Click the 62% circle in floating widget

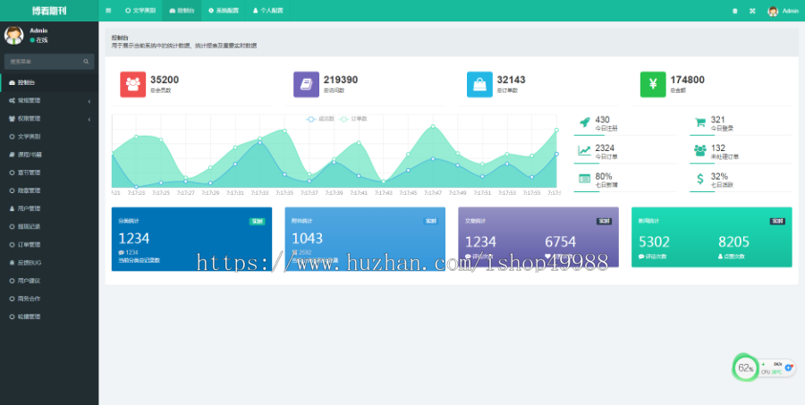[x=745, y=367]
